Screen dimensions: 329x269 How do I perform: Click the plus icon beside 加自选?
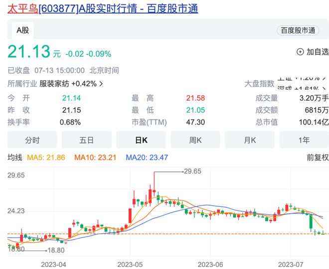300,52
